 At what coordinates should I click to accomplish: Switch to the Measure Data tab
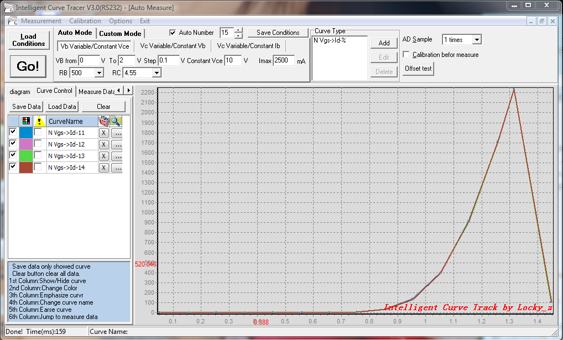tap(96, 92)
